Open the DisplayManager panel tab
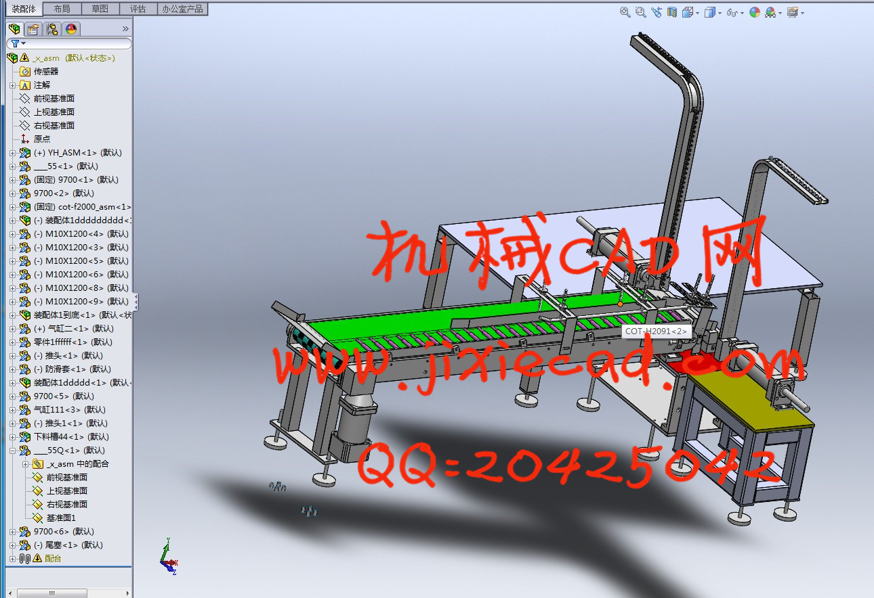Screen dimensions: 874x598 pyautogui.click(x=71, y=29)
